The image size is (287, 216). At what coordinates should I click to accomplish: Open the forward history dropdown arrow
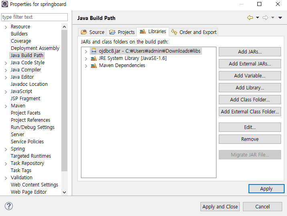click(273, 18)
